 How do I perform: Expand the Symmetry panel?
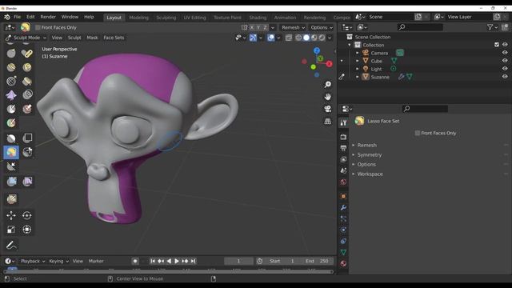click(x=370, y=154)
